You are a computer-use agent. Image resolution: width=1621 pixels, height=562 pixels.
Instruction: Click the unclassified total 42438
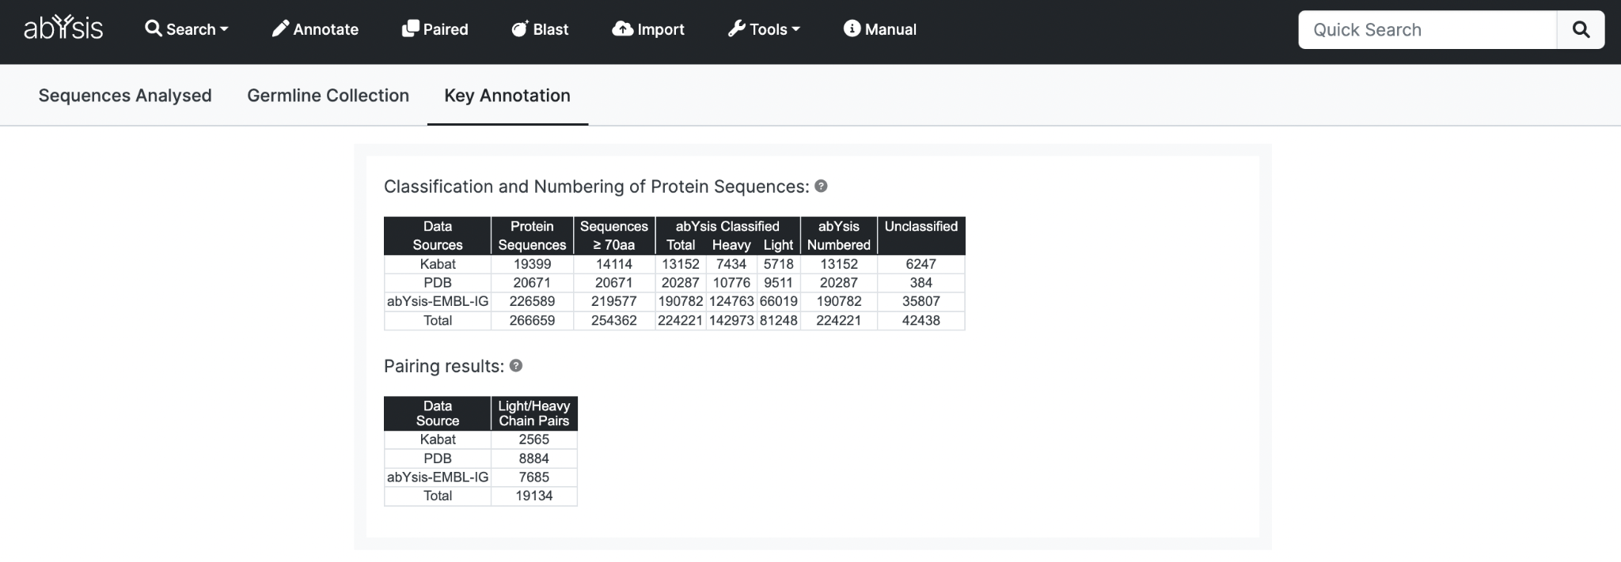921,320
